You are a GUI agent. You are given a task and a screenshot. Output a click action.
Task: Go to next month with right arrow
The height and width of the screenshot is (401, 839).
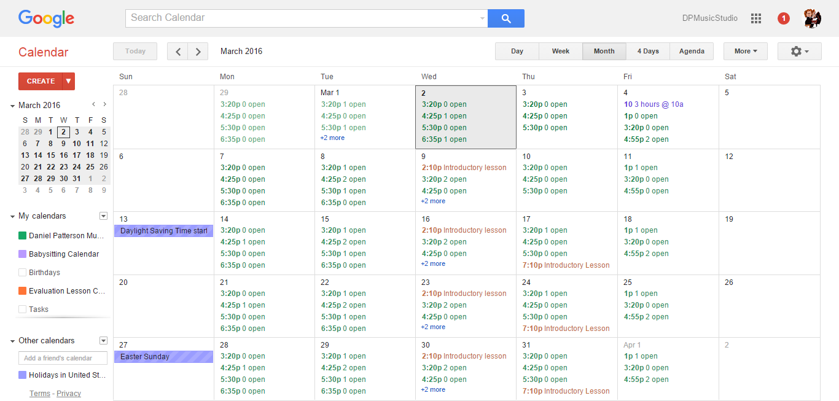(198, 52)
